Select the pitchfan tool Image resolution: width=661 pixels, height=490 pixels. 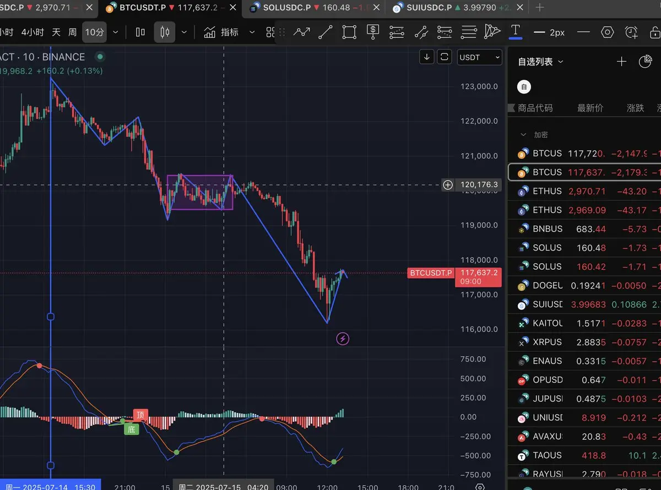tap(492, 31)
